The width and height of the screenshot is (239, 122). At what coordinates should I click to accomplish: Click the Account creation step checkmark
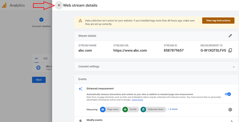[41, 20]
